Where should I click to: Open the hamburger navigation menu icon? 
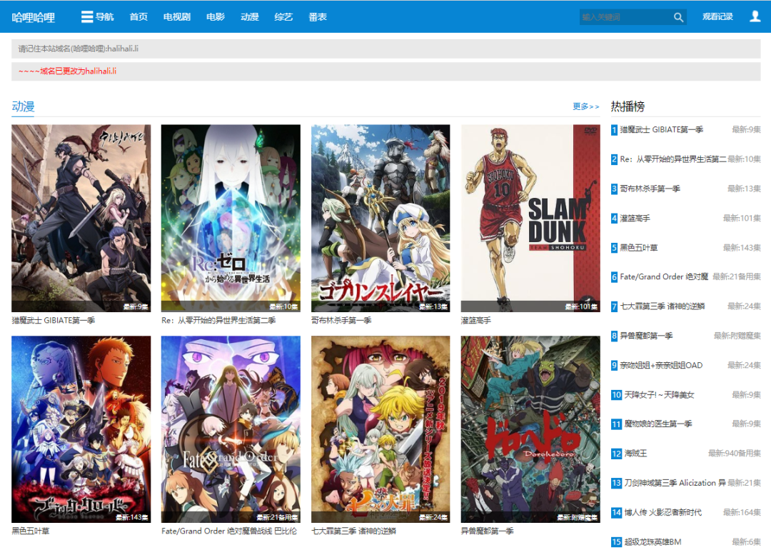point(87,17)
